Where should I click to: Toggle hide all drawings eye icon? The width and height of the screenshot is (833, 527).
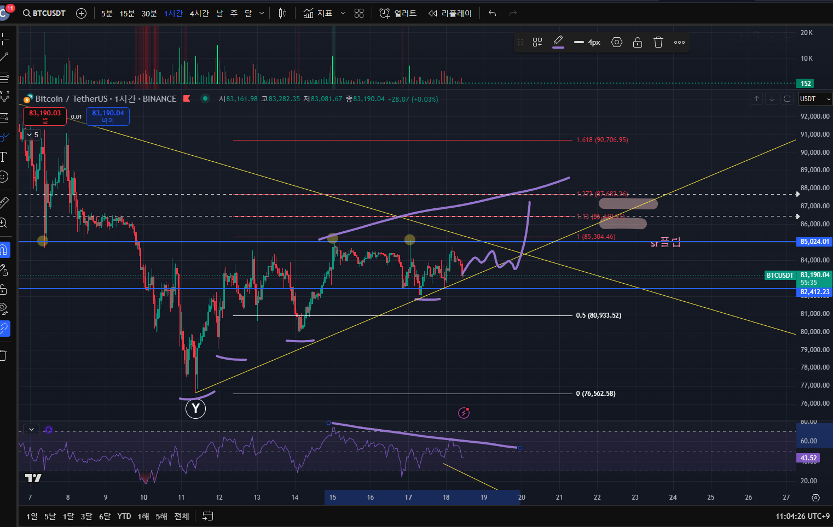pyautogui.click(x=4, y=309)
